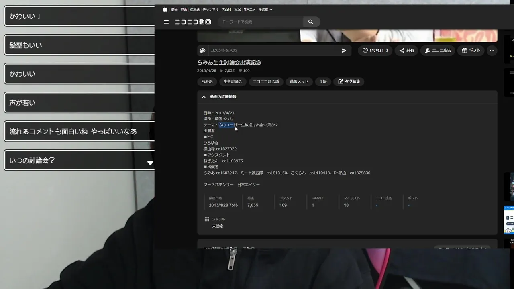Open the 静画 top menu item
514x289 pixels.
click(x=184, y=10)
